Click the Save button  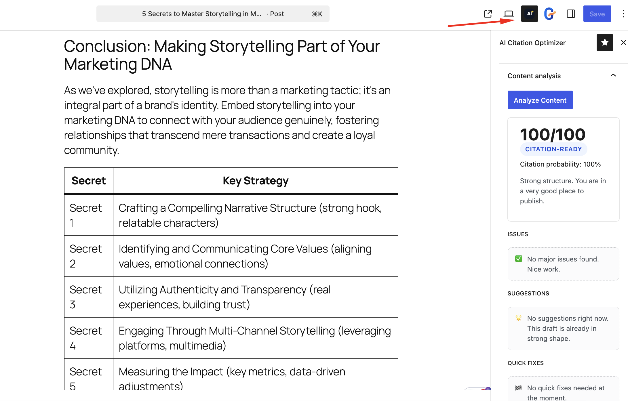(x=597, y=14)
